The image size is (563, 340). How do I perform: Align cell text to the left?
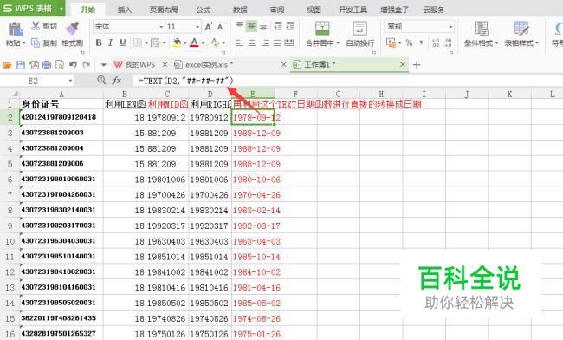pyautogui.click(x=239, y=43)
